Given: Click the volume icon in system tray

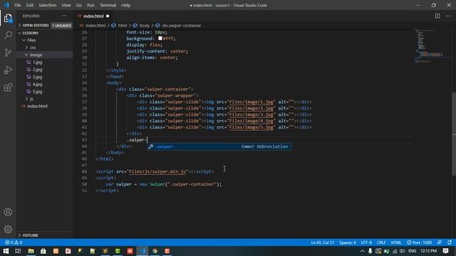Looking at the screenshot, I should pyautogui.click(x=402, y=251).
